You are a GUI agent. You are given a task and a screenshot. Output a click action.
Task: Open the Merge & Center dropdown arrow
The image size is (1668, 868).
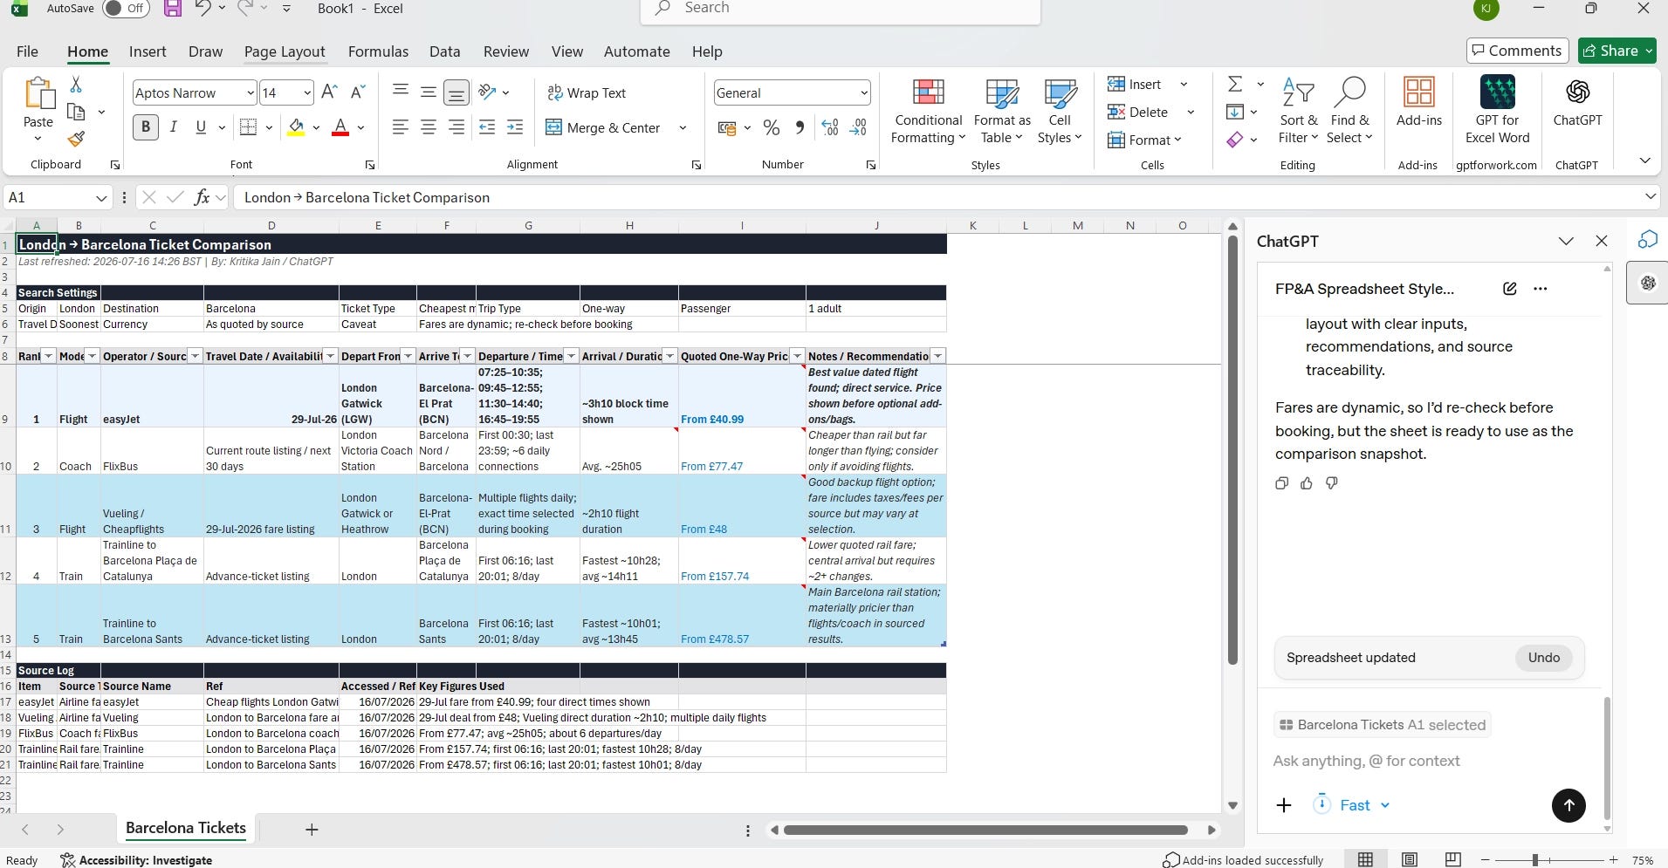[x=683, y=128]
